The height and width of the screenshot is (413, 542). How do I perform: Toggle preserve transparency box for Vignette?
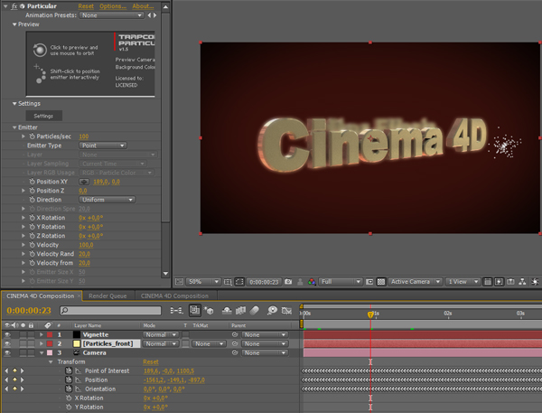pyautogui.click(x=185, y=334)
